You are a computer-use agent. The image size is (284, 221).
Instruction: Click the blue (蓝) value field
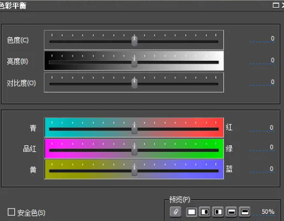point(262,169)
